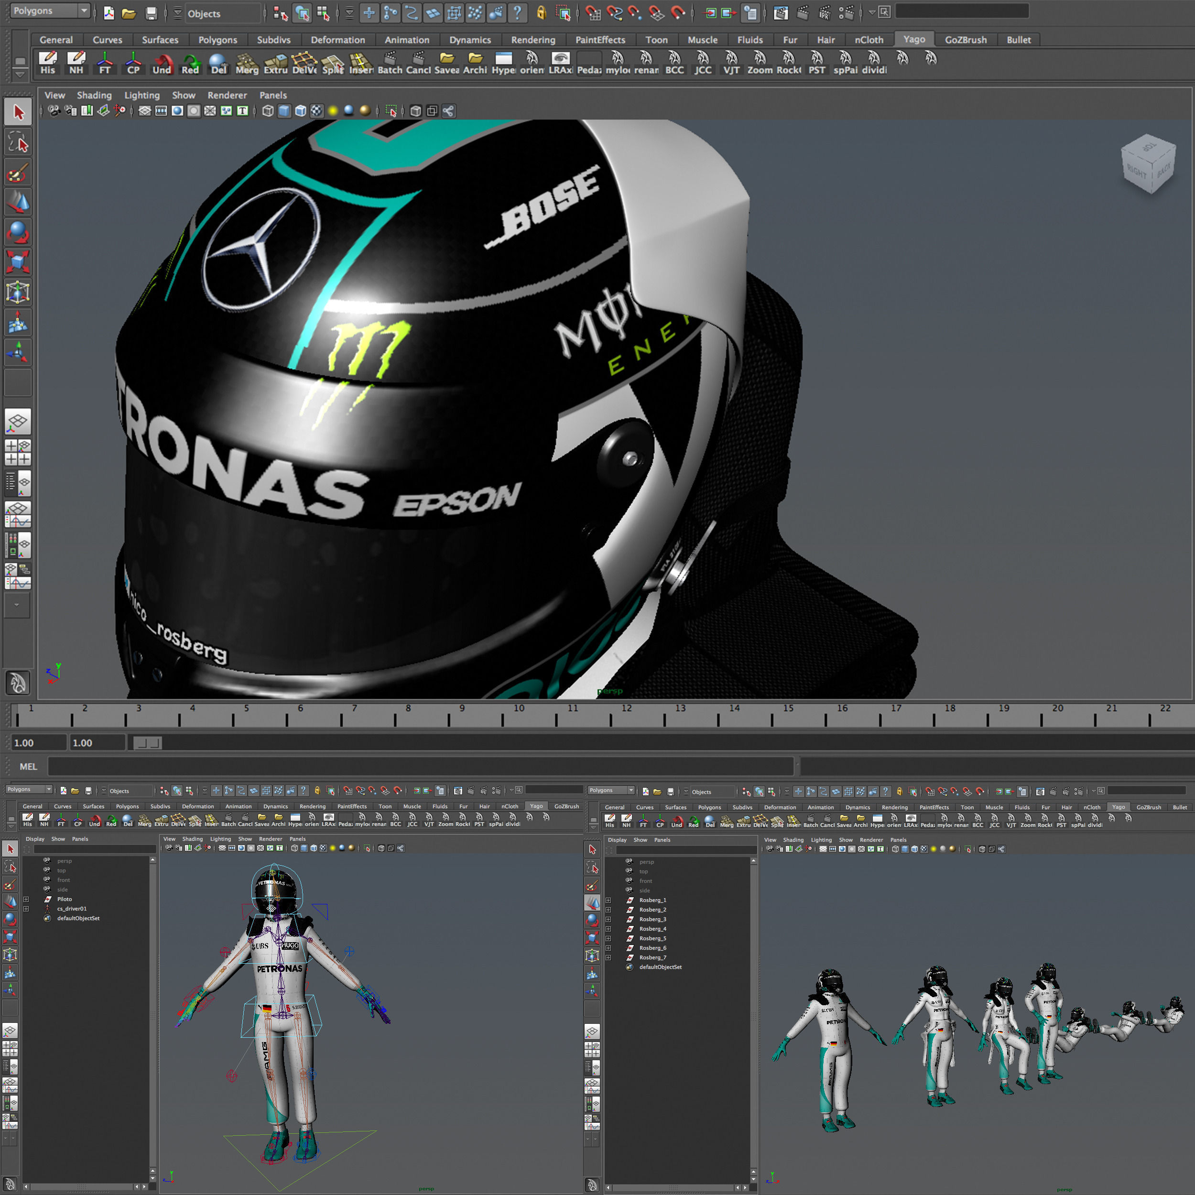Select the Soft Modification tool in the helmet window
The width and height of the screenshot is (1195, 1195).
pyautogui.click(x=18, y=322)
